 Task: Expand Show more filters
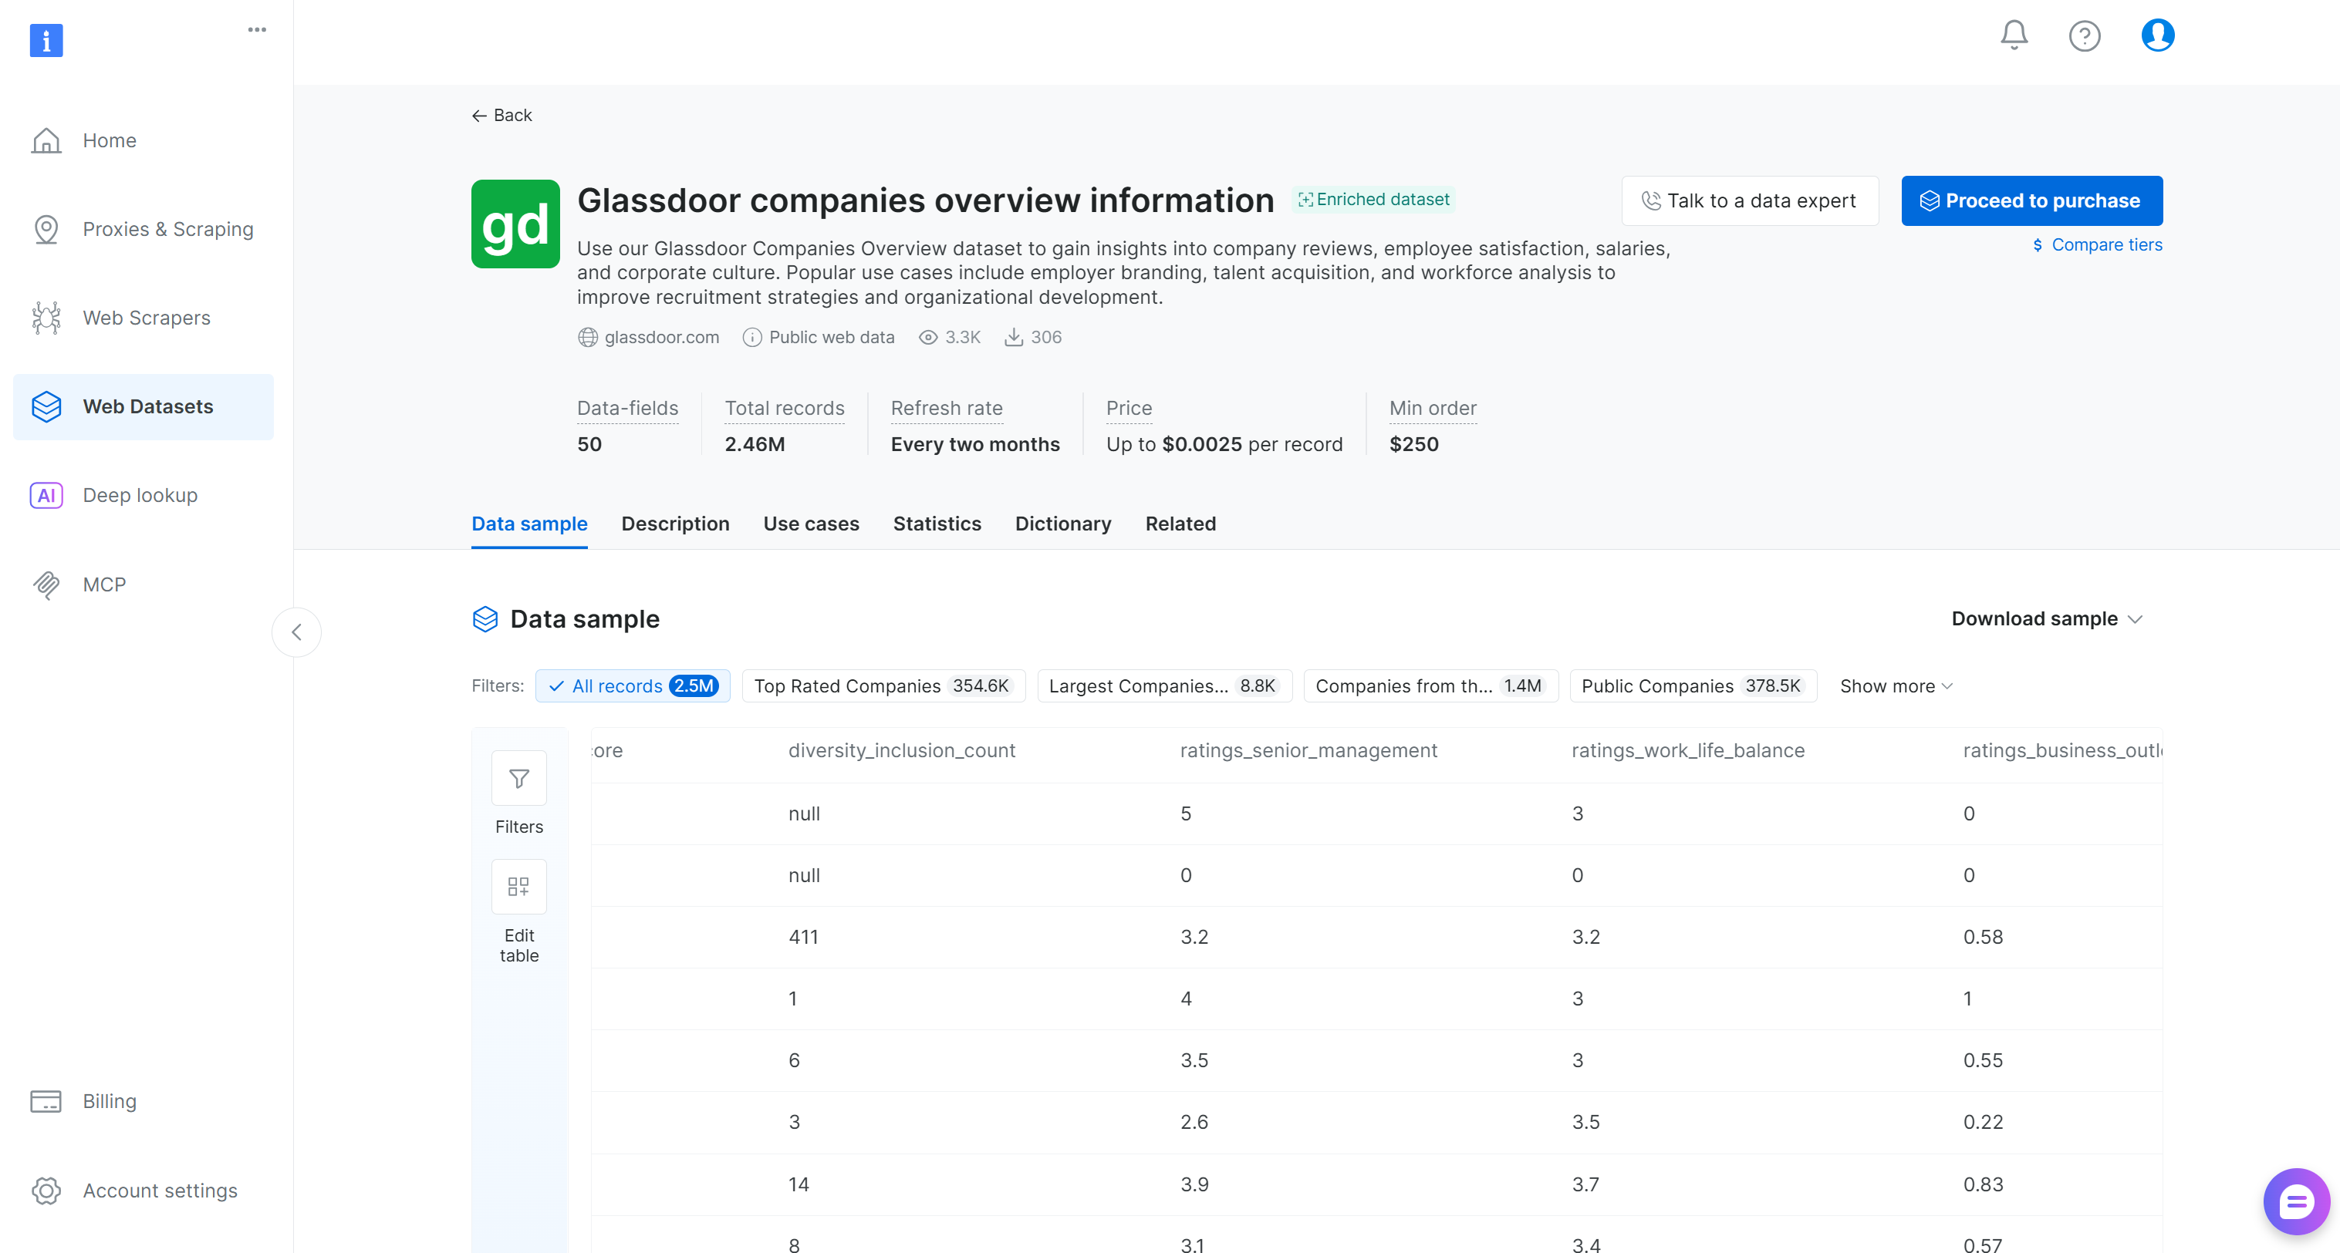click(x=1896, y=686)
